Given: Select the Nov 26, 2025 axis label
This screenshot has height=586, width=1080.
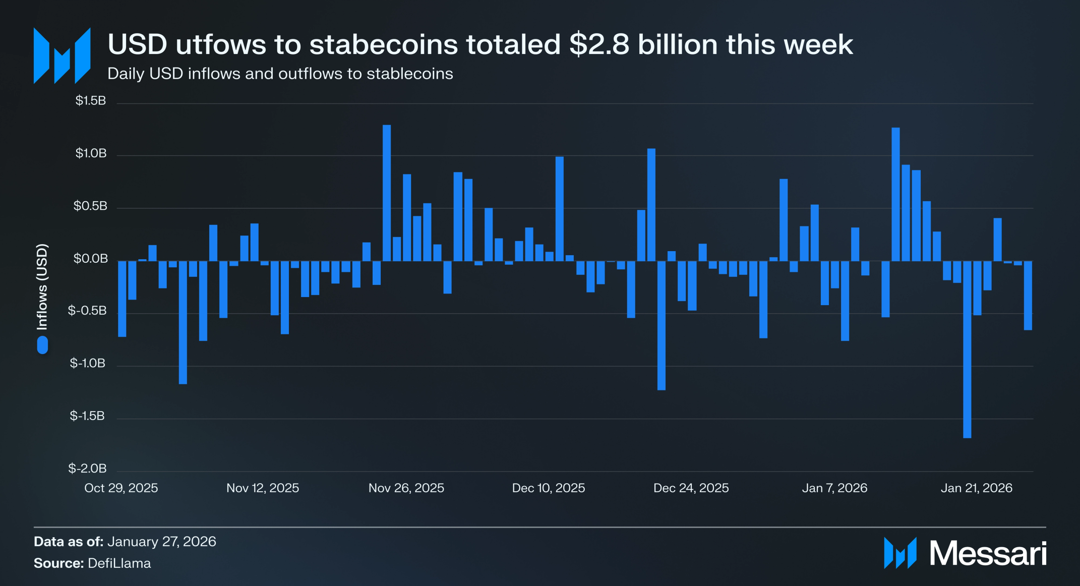Looking at the screenshot, I should (x=406, y=488).
